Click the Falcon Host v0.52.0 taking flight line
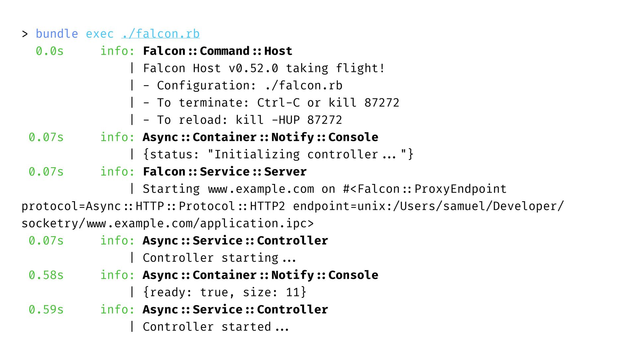 (x=264, y=68)
